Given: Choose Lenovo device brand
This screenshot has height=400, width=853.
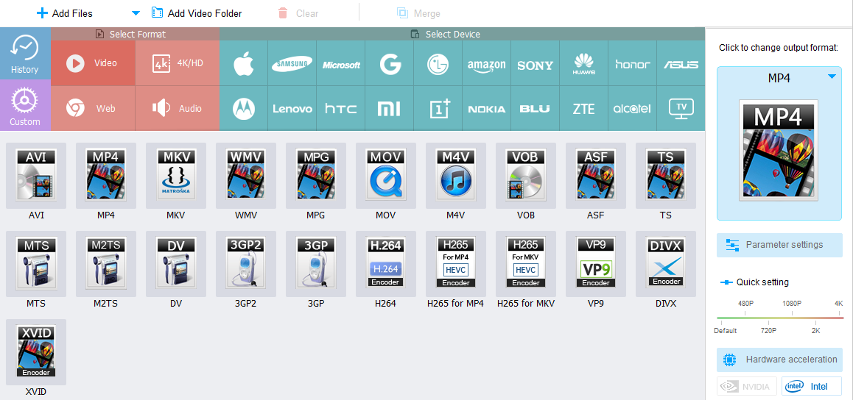Looking at the screenshot, I should [292, 109].
